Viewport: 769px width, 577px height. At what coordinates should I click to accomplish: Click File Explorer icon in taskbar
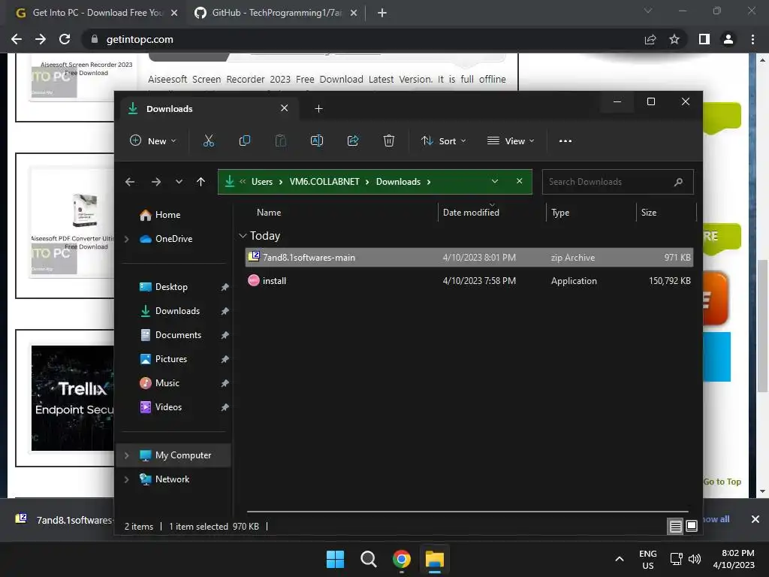[x=435, y=559]
